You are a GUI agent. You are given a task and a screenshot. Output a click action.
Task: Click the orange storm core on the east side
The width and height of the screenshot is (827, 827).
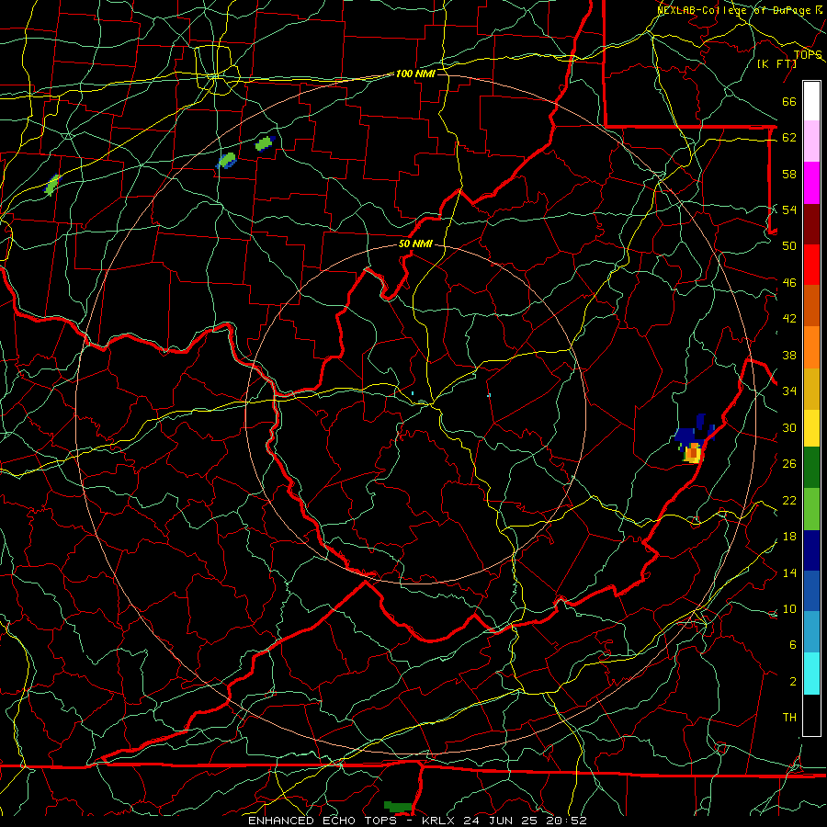click(693, 453)
